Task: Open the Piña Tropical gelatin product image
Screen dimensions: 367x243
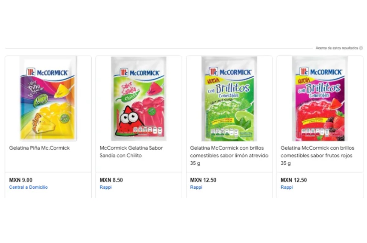Action: click(x=48, y=98)
